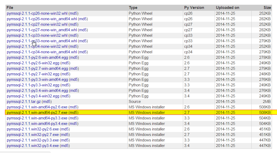Screen dimensions: 277x153
Task: Open pymssql-2.1.1-cp27-none-win_amd64.whl link
Action: (x=42, y=30)
